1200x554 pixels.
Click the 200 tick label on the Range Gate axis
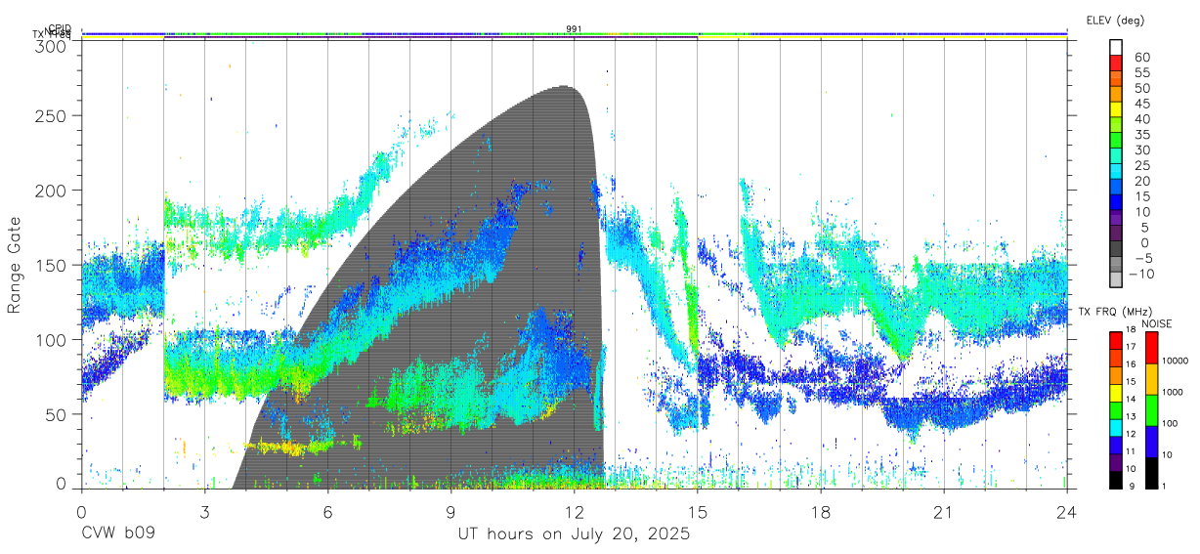(51, 190)
